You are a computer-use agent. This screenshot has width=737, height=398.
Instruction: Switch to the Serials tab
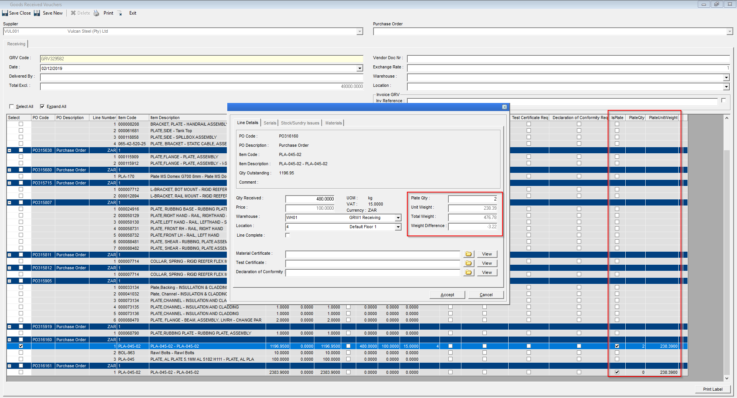coord(269,123)
